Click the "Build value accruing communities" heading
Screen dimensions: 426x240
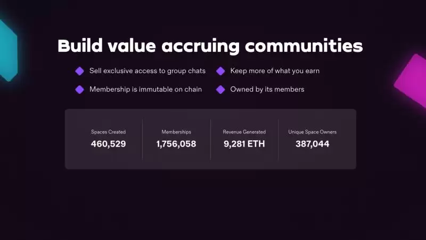[x=210, y=46]
